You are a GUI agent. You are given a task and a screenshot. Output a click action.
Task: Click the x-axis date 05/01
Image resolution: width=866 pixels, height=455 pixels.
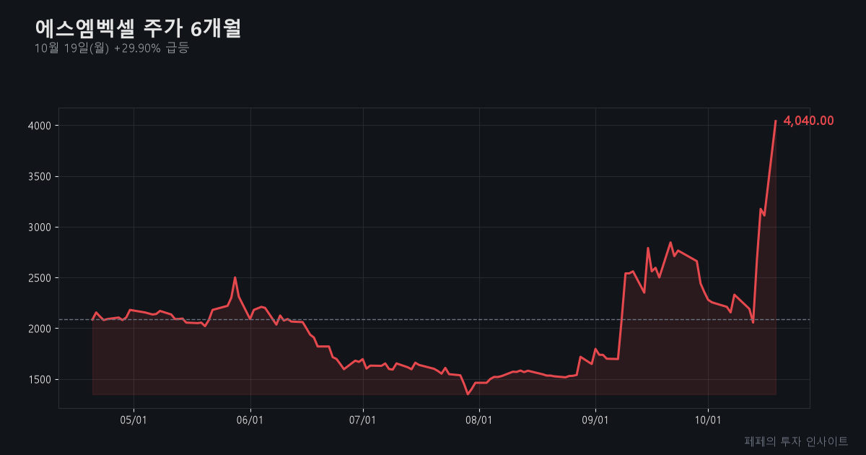coord(134,420)
